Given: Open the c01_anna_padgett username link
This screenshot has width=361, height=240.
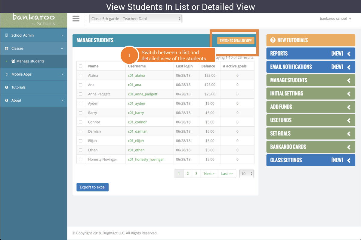Looking at the screenshot, I should click(x=143, y=94).
